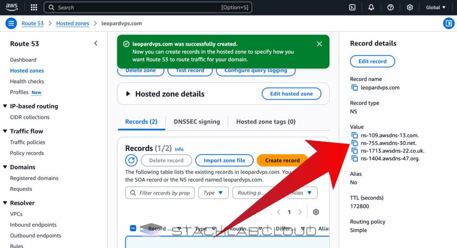Dismiss the green success banner
This screenshot has height=248, width=457.
click(319, 44)
